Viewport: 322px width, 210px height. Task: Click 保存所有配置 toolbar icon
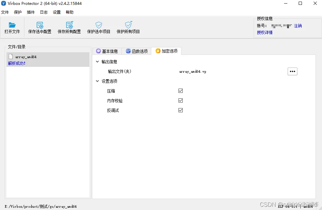pos(69,25)
